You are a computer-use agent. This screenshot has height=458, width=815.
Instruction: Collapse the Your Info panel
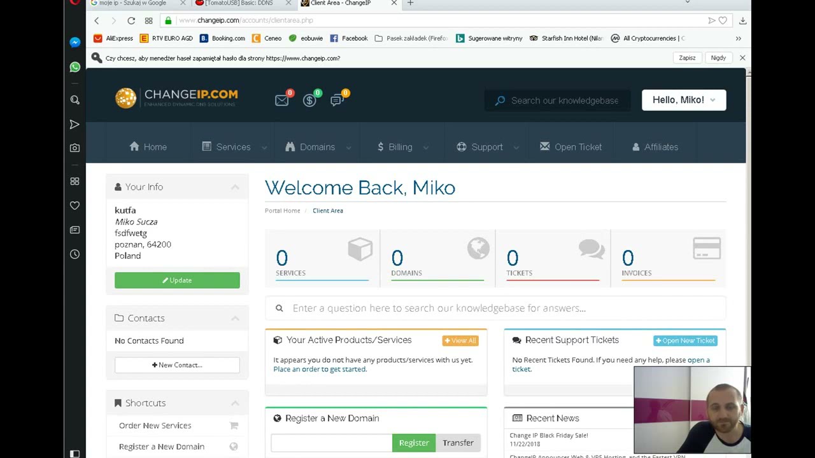235,187
